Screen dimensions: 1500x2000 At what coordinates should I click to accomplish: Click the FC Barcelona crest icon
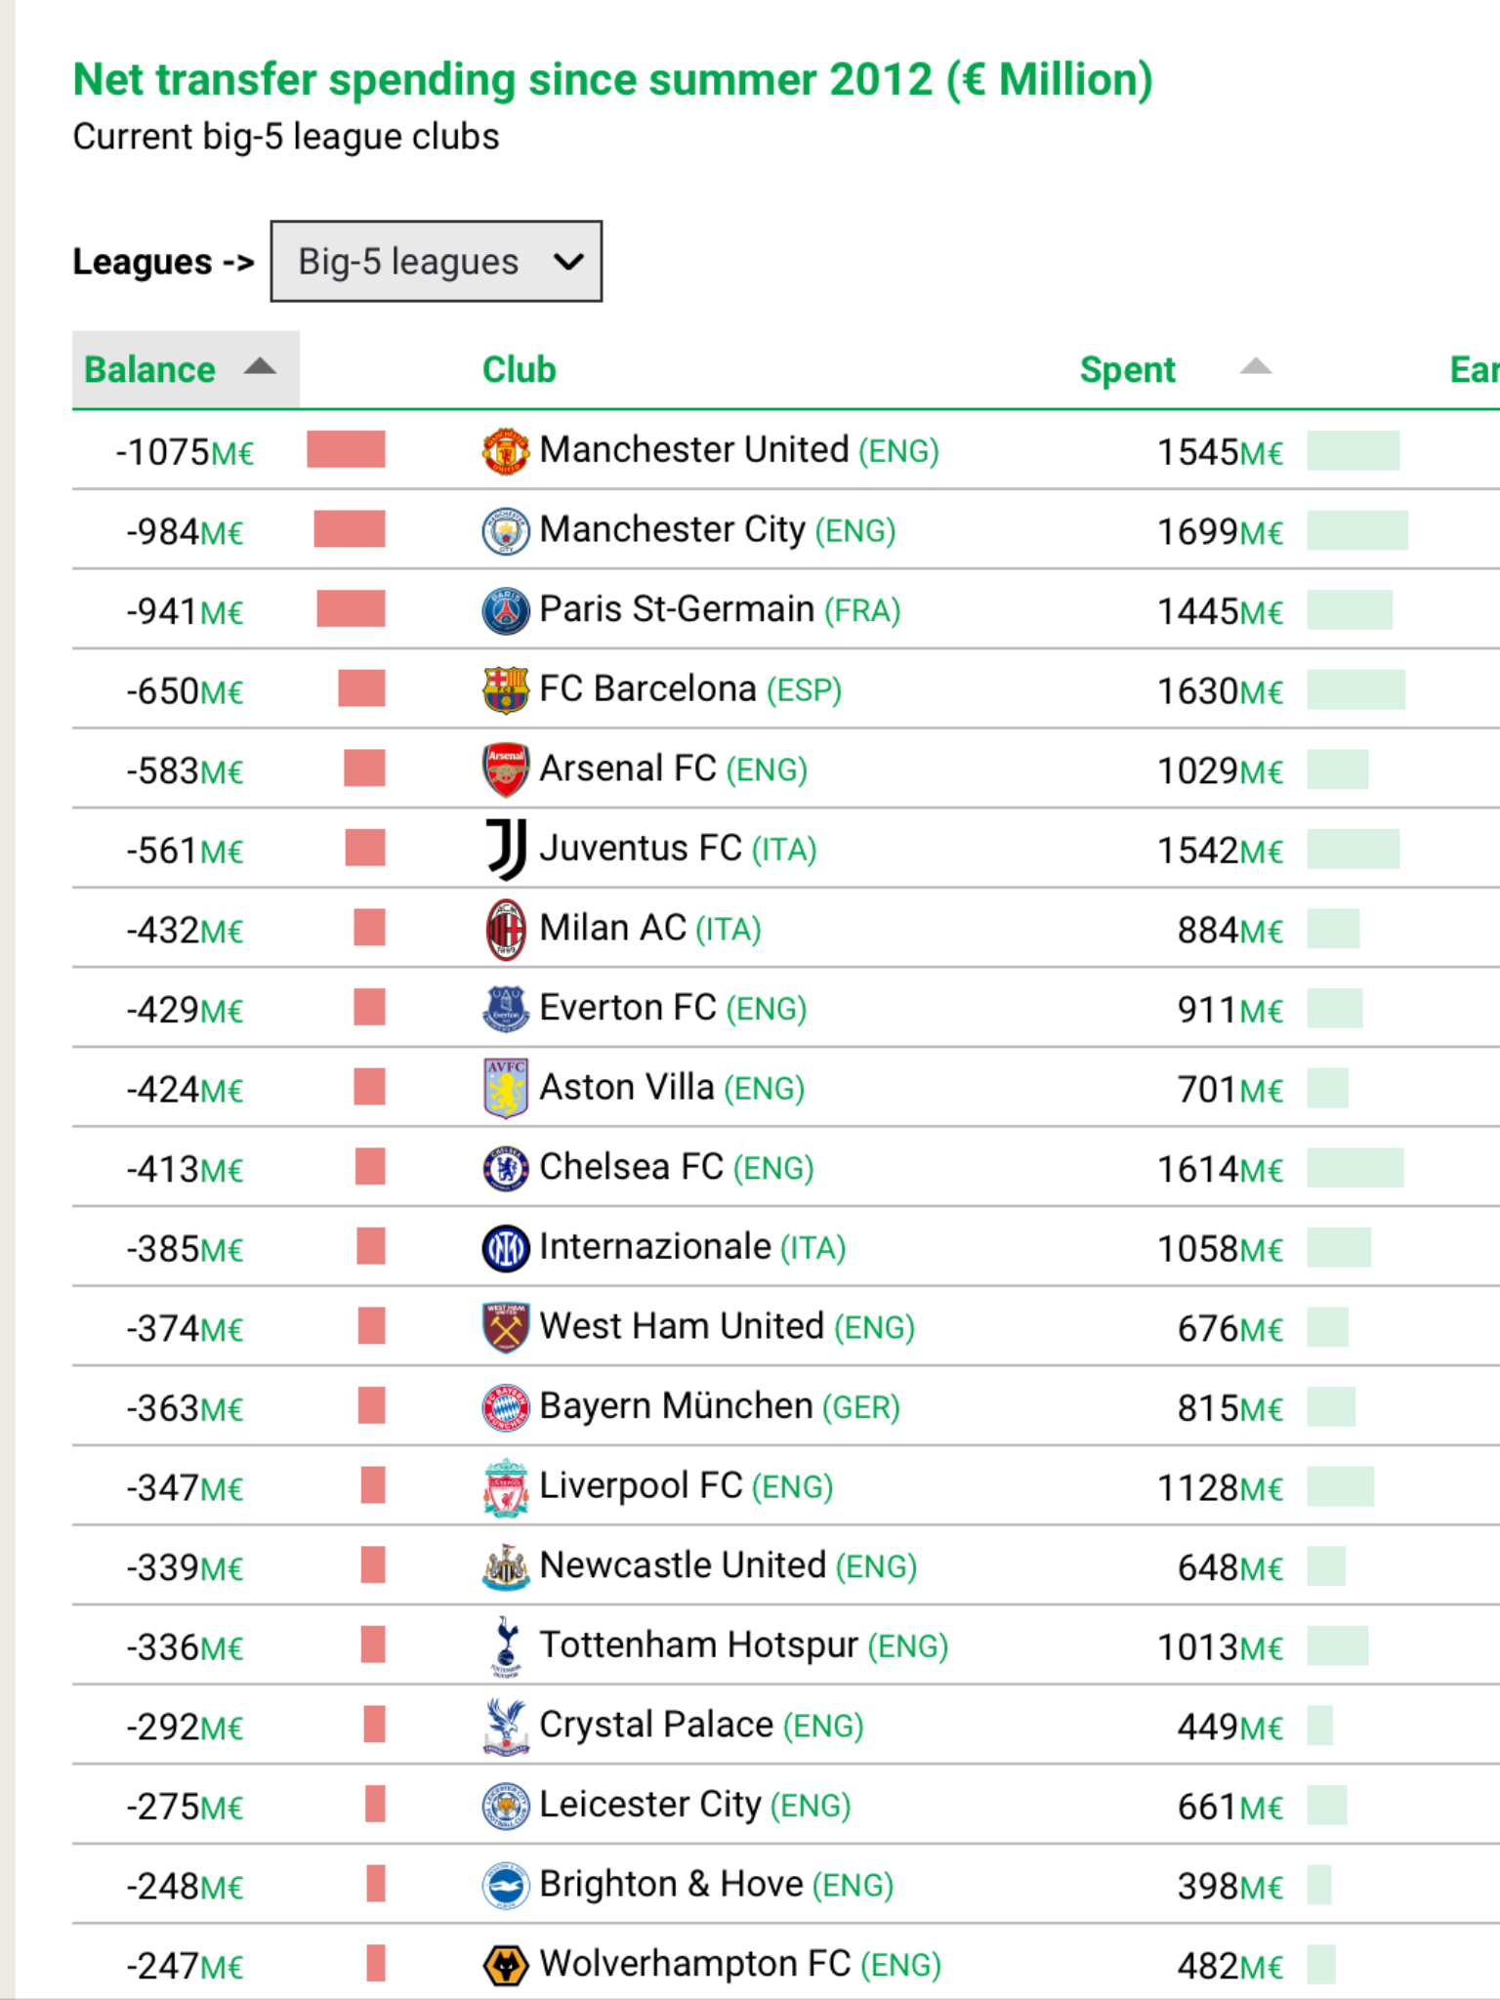(506, 690)
